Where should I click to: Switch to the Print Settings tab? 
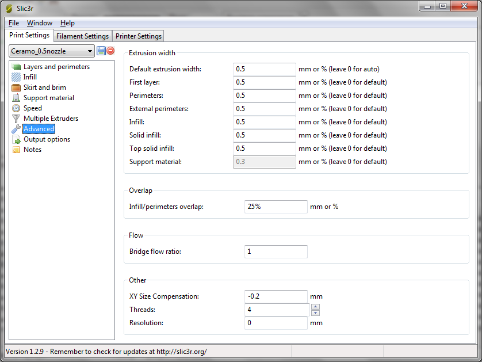pyautogui.click(x=29, y=35)
